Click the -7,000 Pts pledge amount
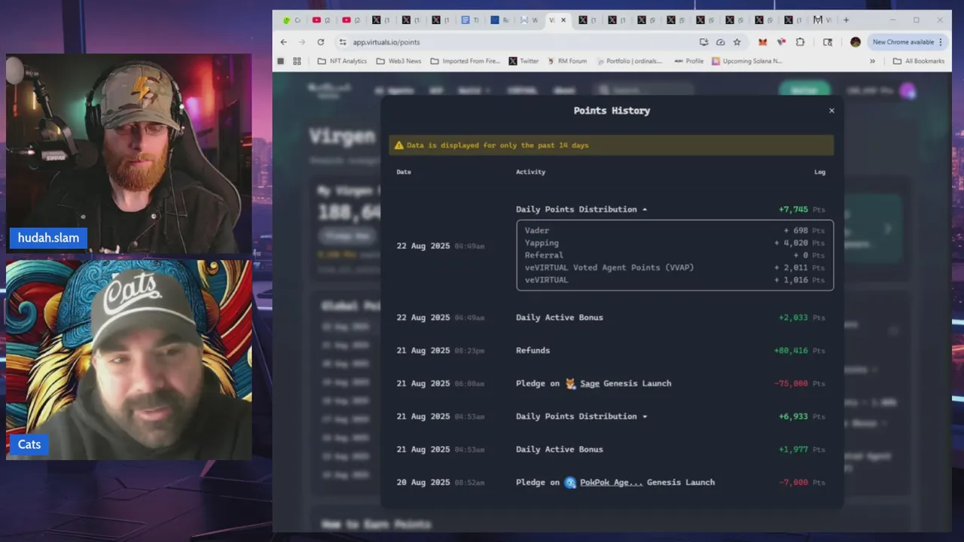 point(801,483)
